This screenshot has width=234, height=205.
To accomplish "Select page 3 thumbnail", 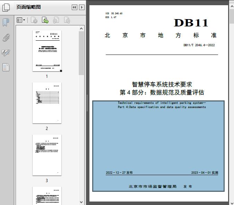I will 47,155.
